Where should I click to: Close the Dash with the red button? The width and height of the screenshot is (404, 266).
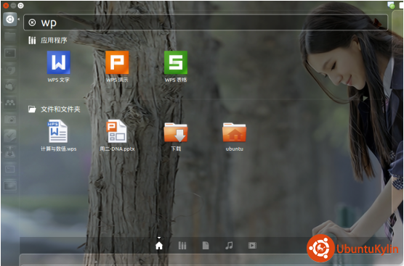point(6,5)
